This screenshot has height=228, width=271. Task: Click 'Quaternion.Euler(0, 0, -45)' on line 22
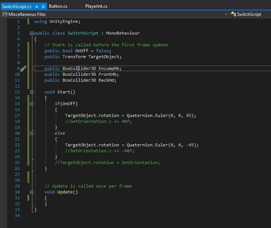pos(161,145)
